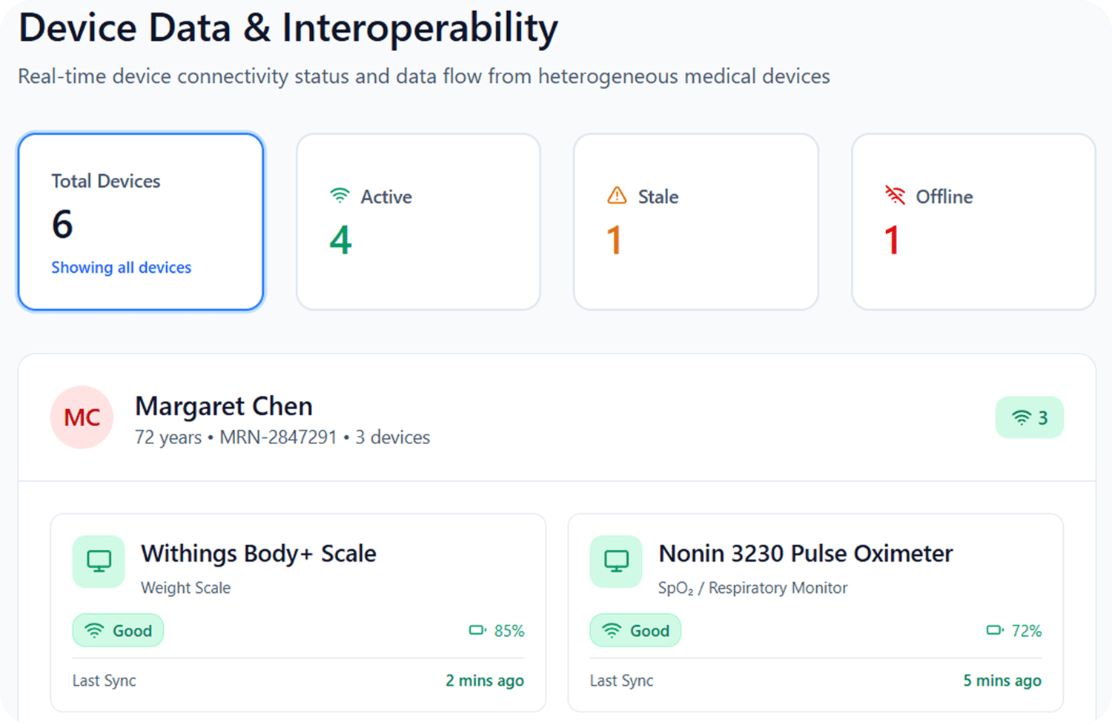The image size is (1112, 725).
Task: Click the orange warning triangle beside Stale
Action: coord(617,196)
